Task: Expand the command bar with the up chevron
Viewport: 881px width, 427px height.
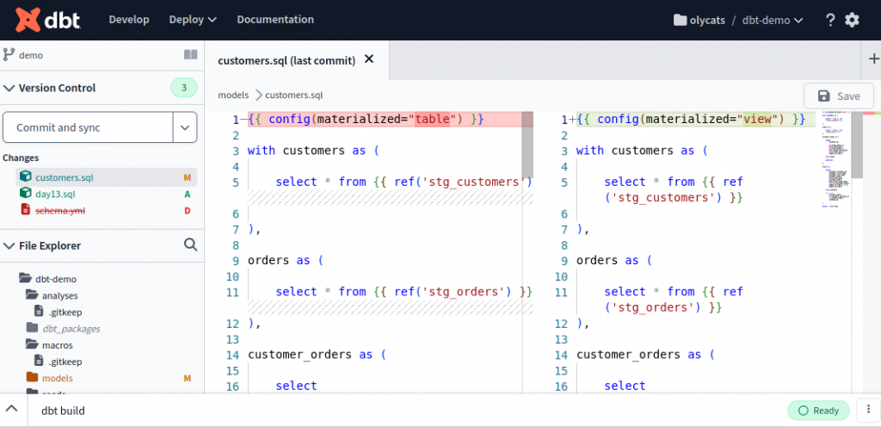Action: click(12, 410)
